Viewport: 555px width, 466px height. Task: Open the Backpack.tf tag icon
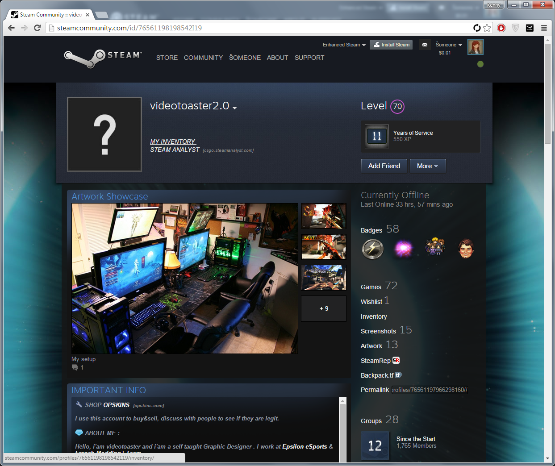click(x=398, y=375)
